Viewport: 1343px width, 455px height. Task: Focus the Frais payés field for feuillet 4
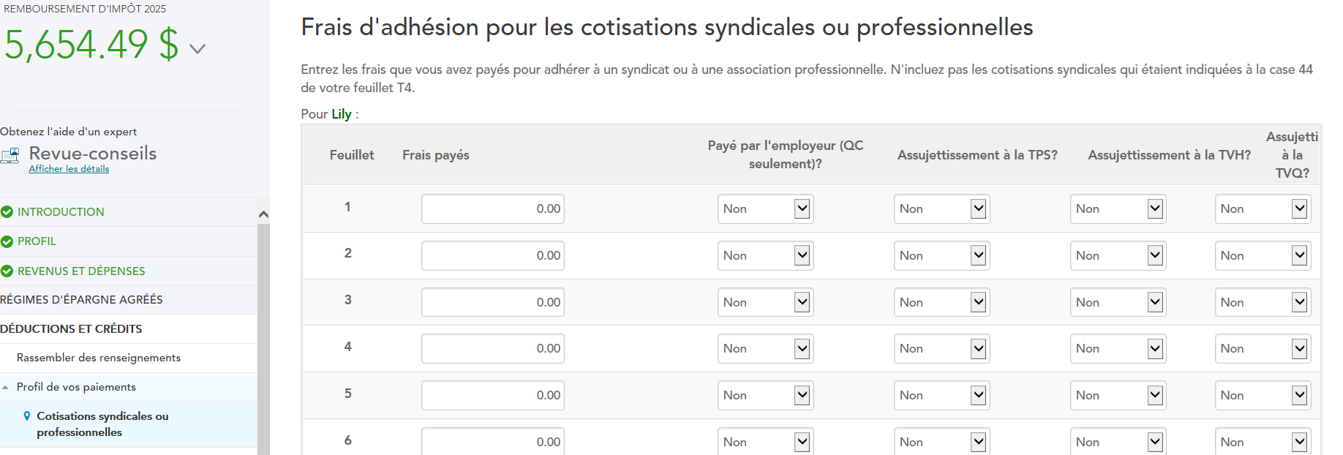point(492,349)
